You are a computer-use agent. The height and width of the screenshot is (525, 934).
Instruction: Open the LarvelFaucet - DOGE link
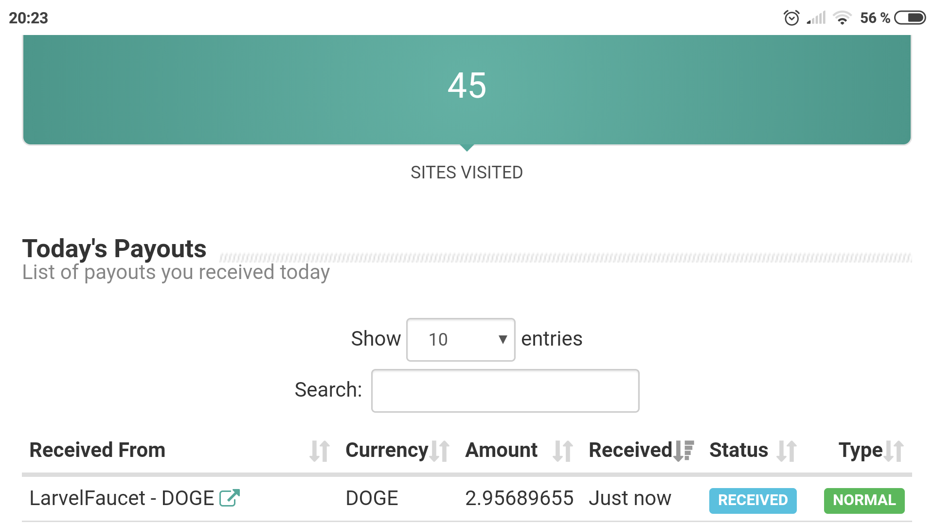click(x=122, y=498)
